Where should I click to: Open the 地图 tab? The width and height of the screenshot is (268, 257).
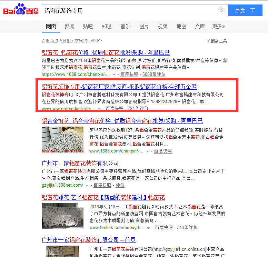[181, 26]
